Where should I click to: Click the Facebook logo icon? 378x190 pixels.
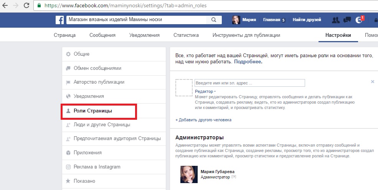tap(60, 20)
